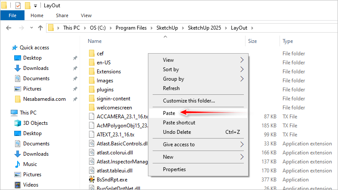Sort by the Size column header

252,41
